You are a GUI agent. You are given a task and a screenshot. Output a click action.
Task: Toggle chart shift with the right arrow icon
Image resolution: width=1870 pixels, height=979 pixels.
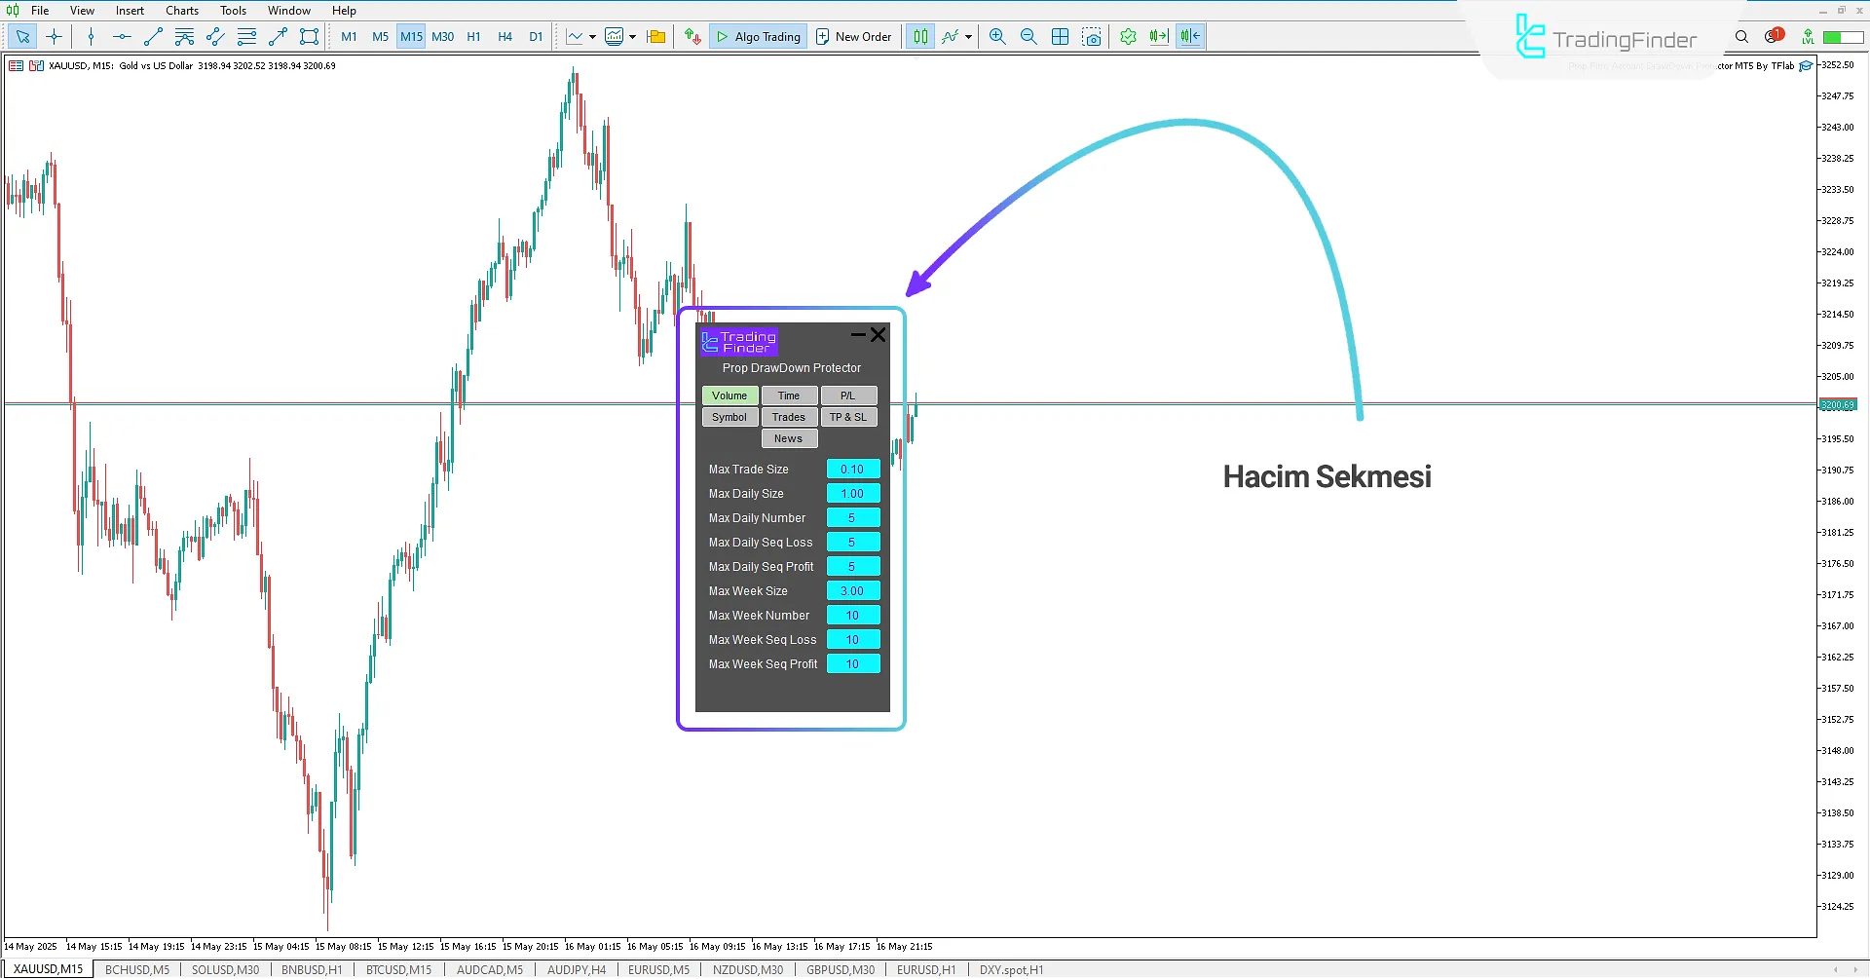coord(1159,36)
